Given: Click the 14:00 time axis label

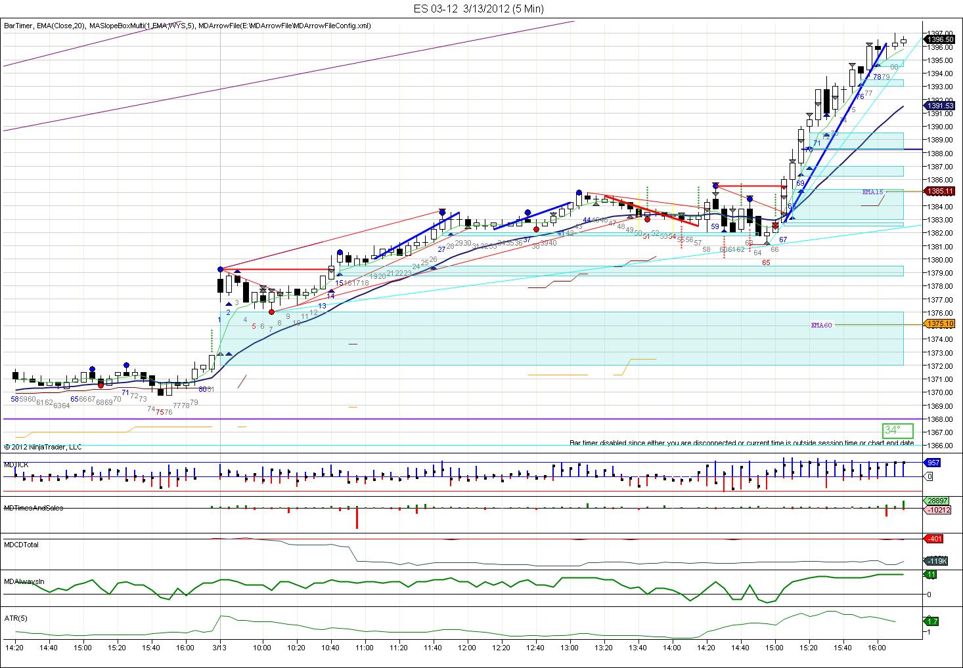Looking at the screenshot, I should 671,647.
